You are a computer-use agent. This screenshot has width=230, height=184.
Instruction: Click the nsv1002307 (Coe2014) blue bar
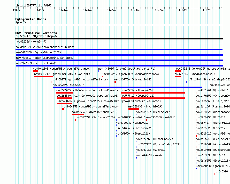[127, 87]
